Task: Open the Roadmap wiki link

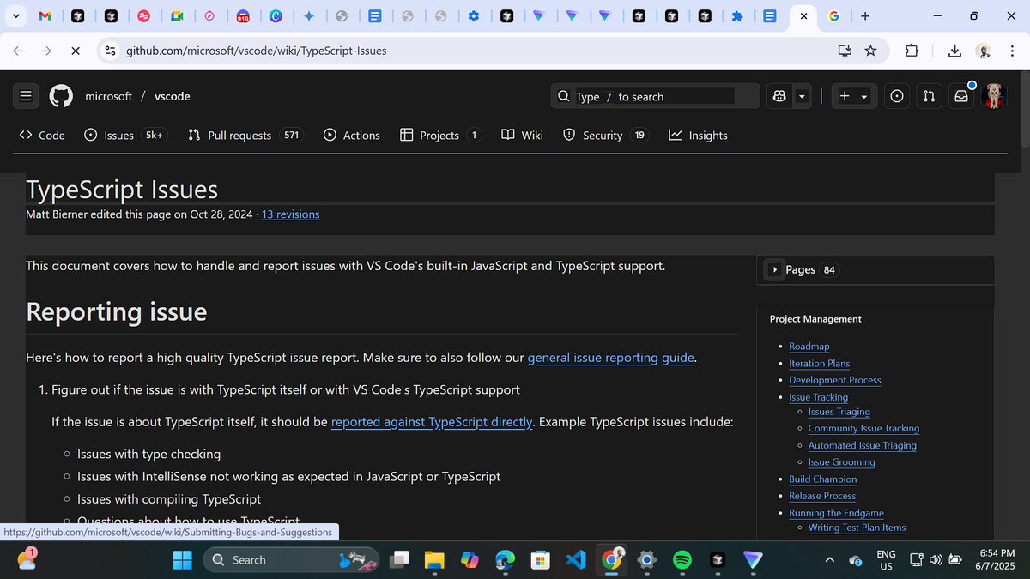Action: (809, 347)
